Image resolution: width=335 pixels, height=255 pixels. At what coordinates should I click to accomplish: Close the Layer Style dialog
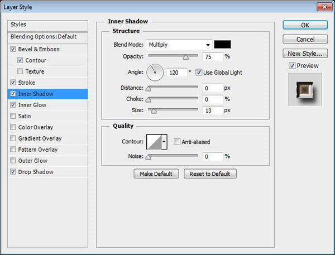tap(324, 7)
